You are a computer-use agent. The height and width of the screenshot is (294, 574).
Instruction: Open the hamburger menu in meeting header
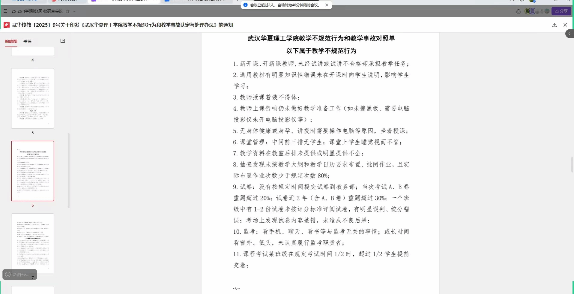point(5,11)
